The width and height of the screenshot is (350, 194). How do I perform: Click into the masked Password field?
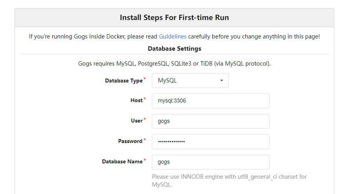coord(210,142)
